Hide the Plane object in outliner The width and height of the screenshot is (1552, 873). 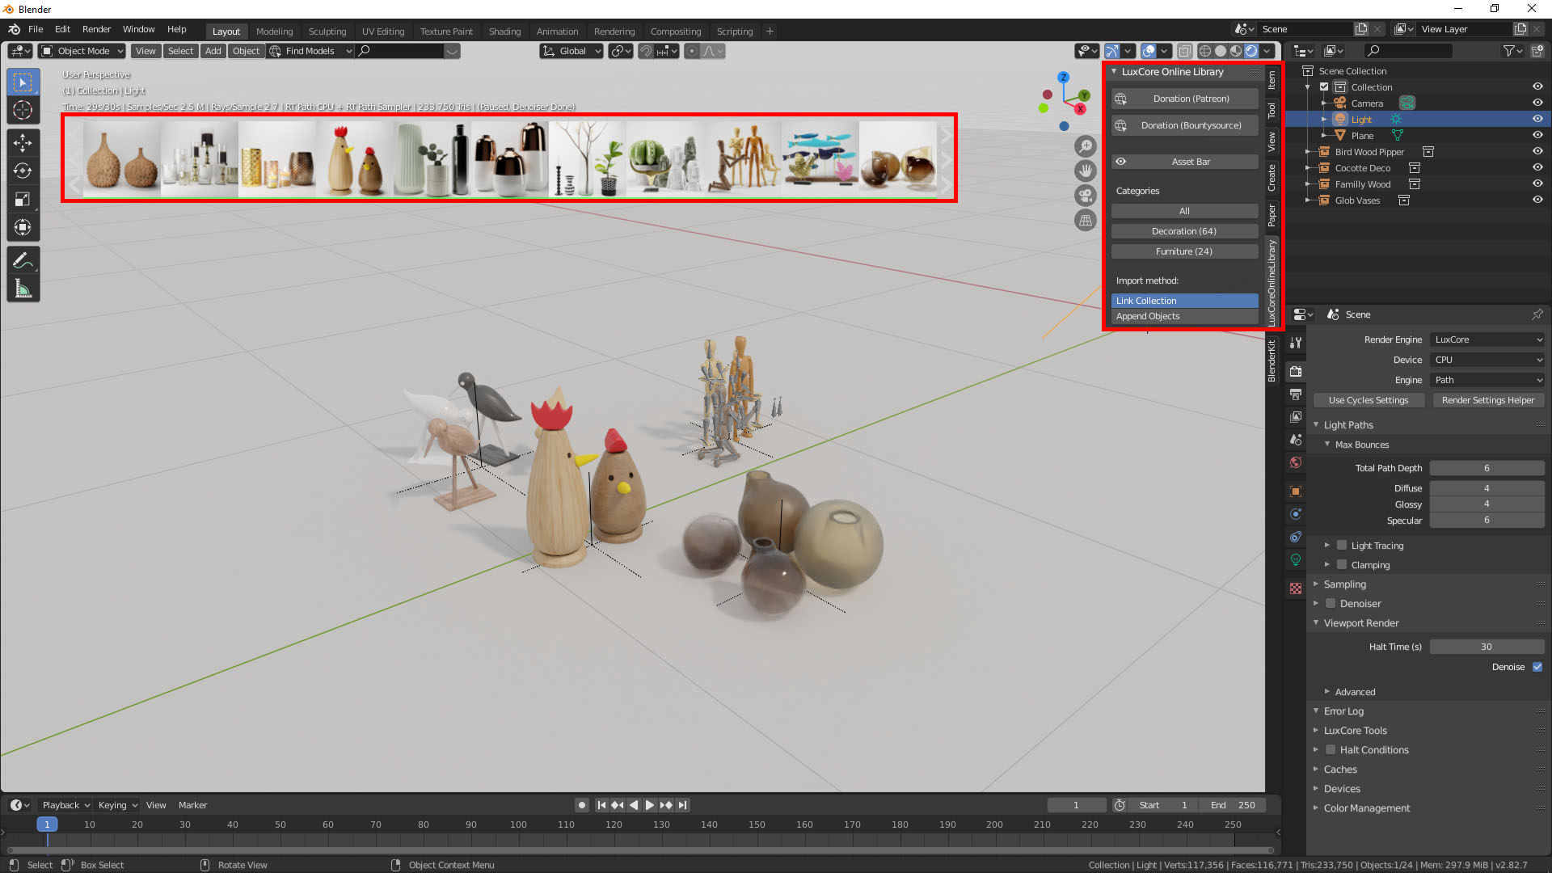[x=1537, y=135]
